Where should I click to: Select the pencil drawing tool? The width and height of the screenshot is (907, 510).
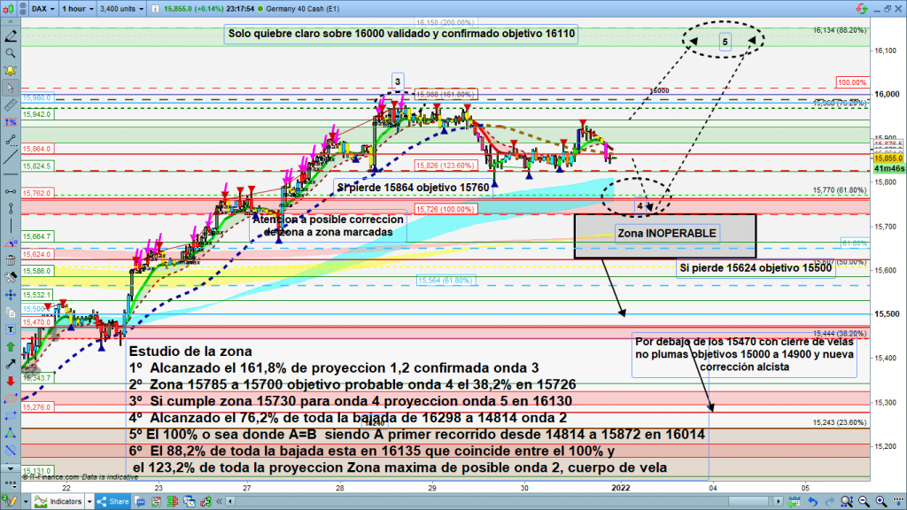click(x=10, y=37)
